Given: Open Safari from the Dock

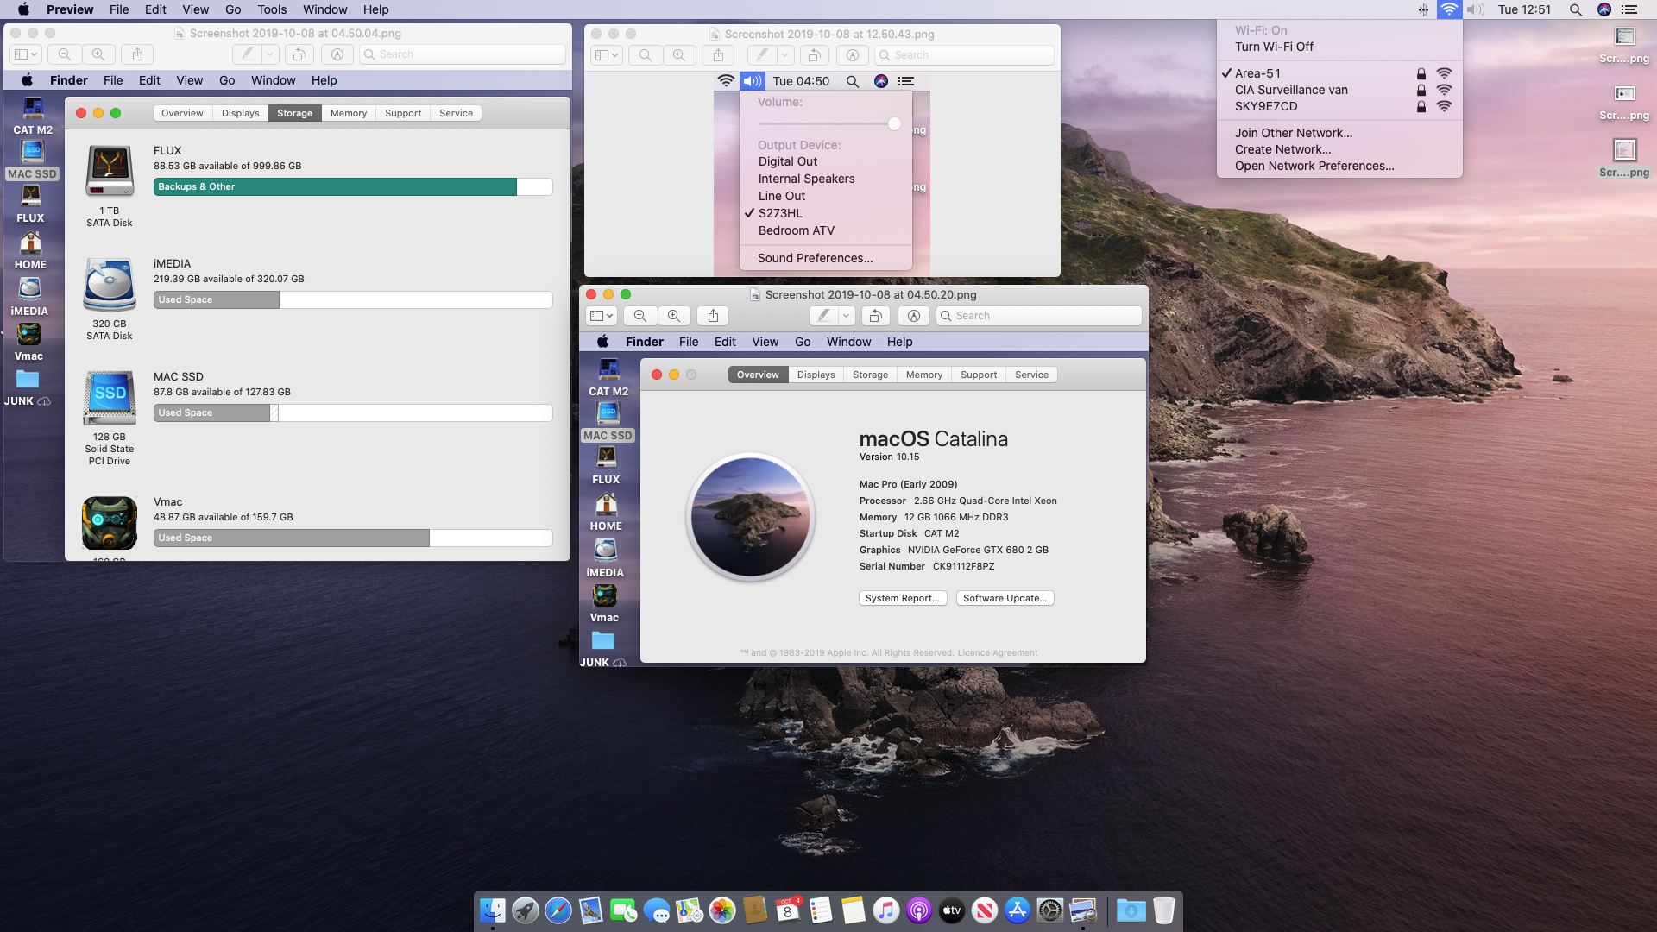Looking at the screenshot, I should point(558,910).
